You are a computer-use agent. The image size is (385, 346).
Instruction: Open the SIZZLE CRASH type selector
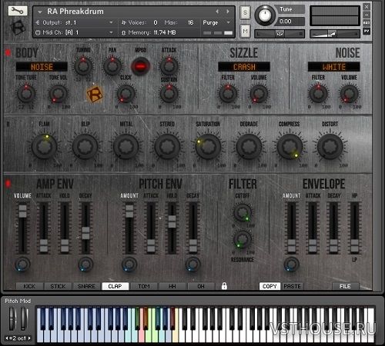(244, 67)
